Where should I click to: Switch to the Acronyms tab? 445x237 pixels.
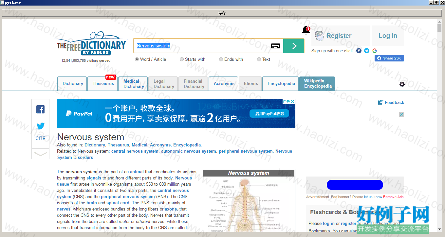click(224, 84)
